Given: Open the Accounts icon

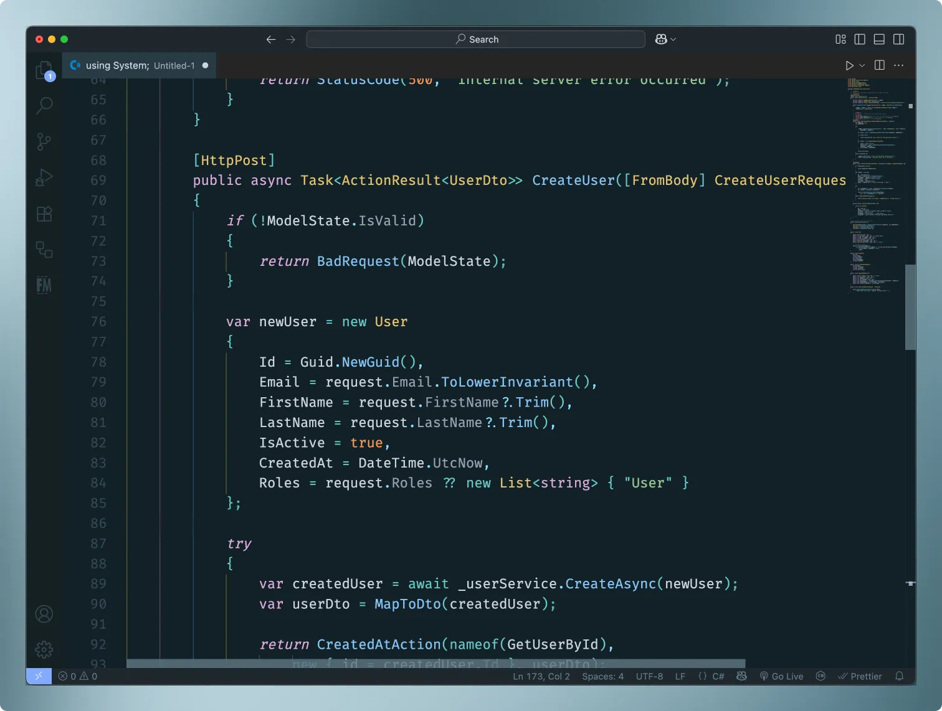Looking at the screenshot, I should tap(44, 613).
